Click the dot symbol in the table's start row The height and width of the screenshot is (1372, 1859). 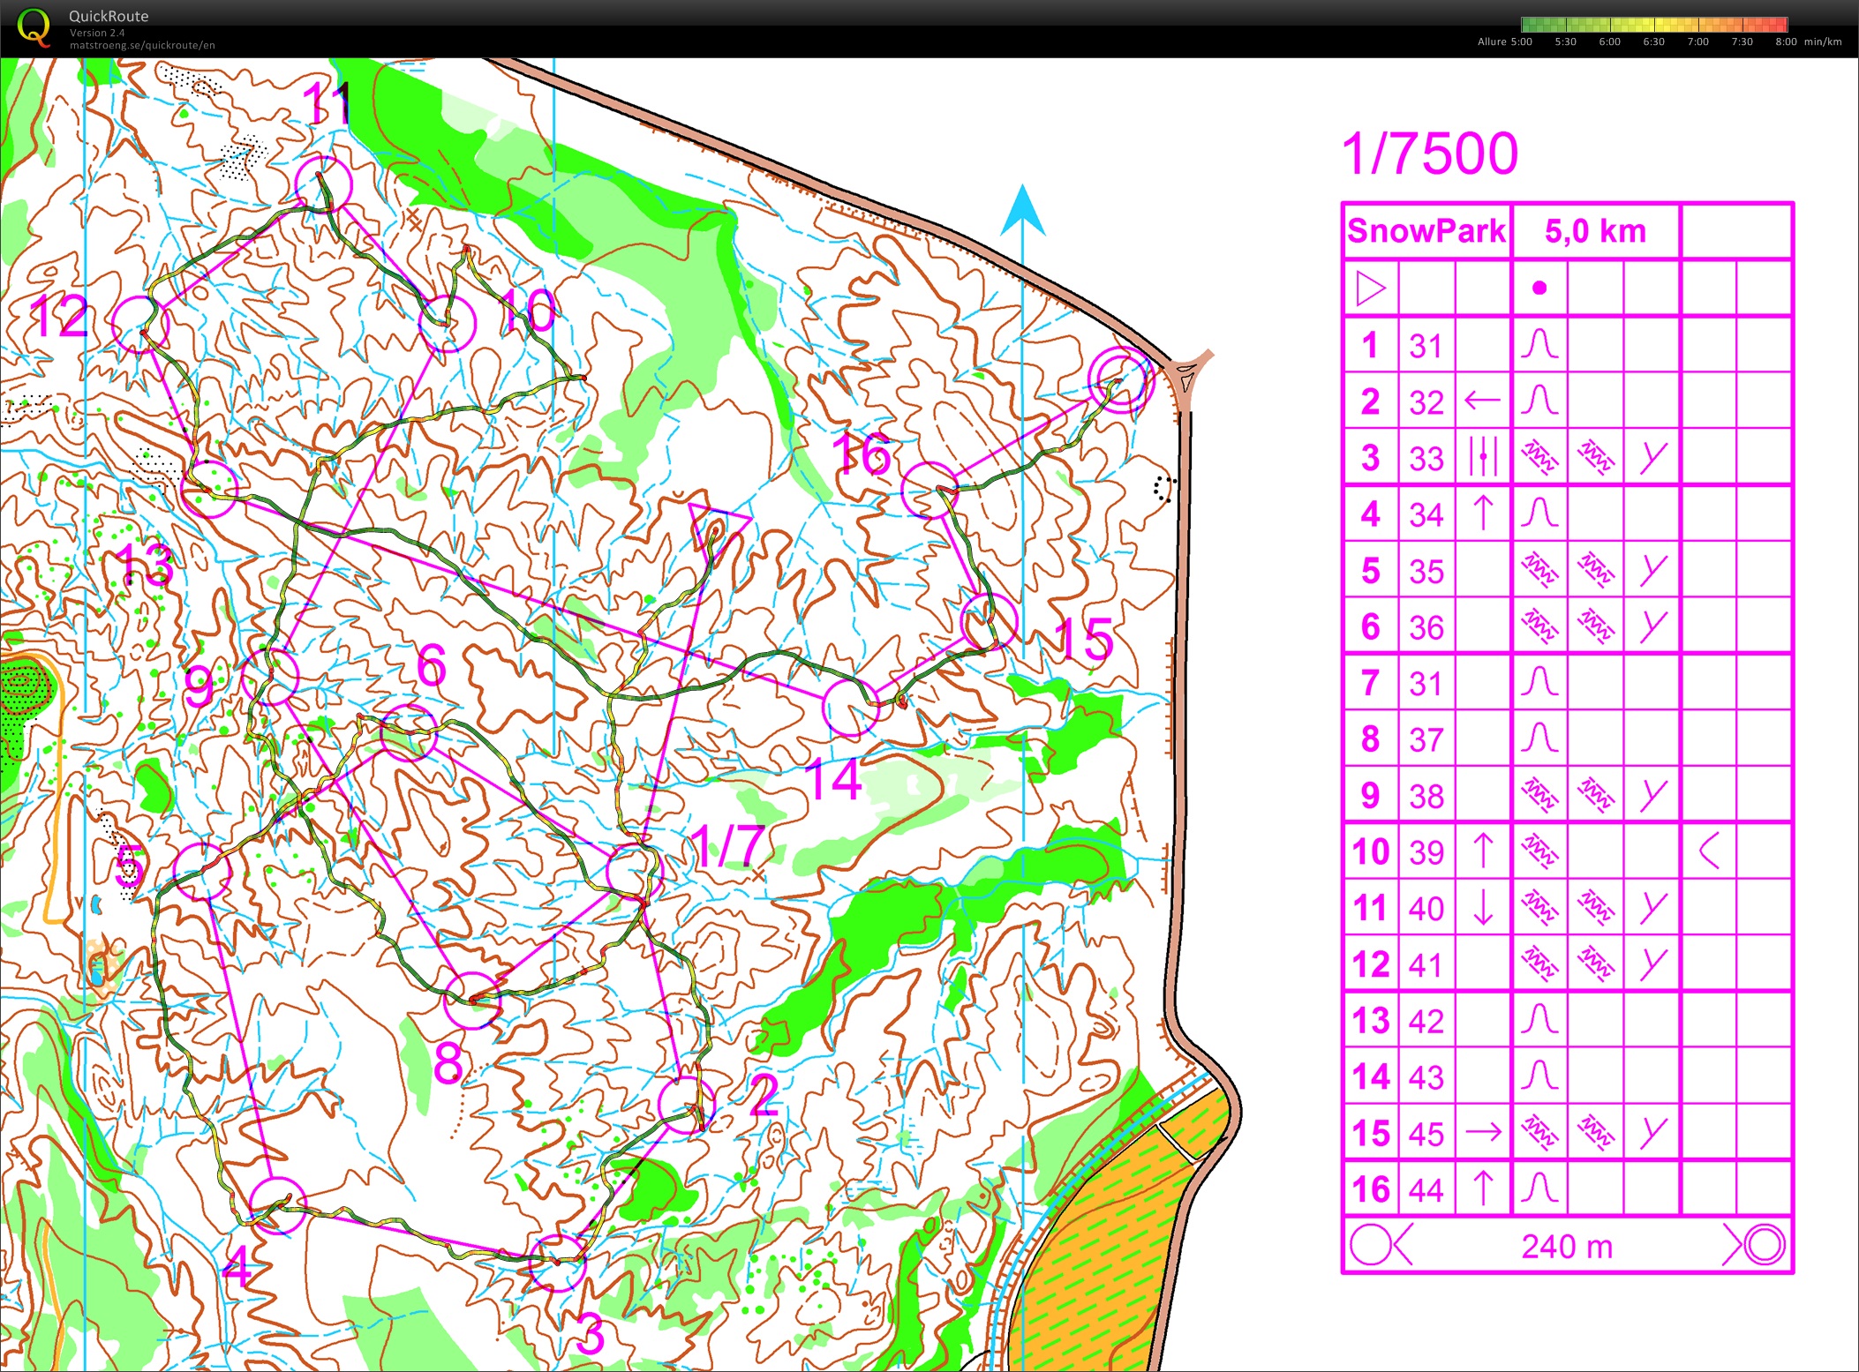point(1539,289)
